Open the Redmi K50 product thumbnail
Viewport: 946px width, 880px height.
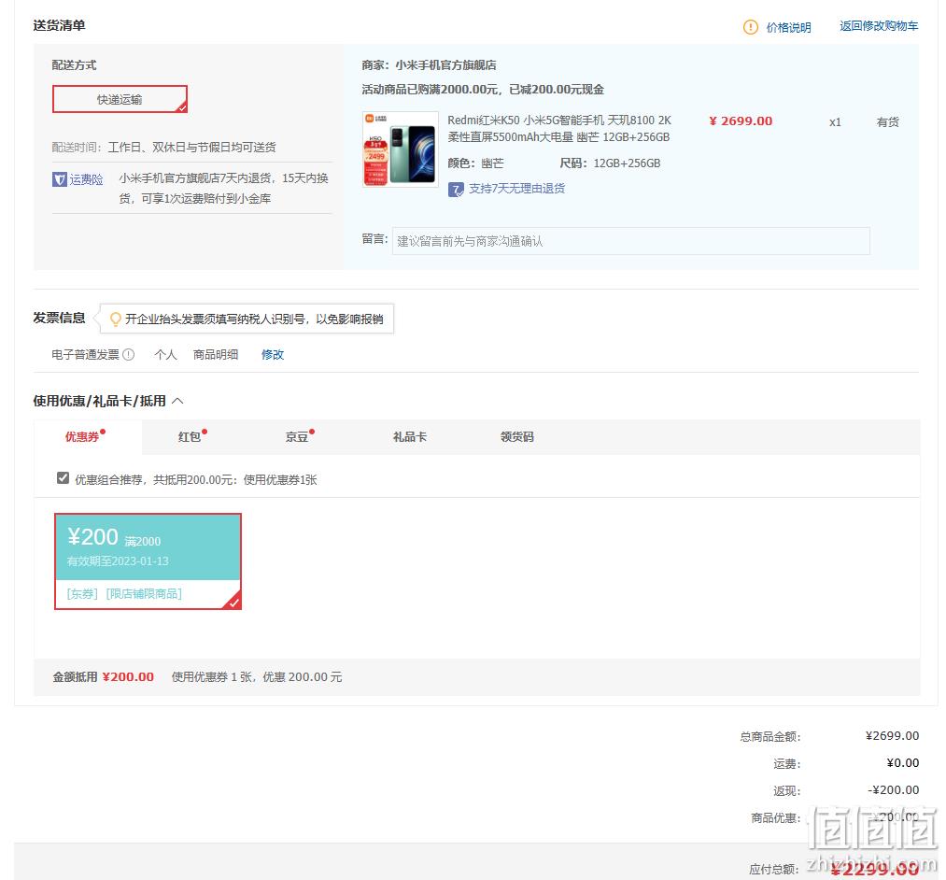[x=400, y=149]
